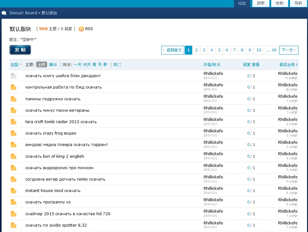This screenshot has width=308, height=232.
Task: Click the 作者/时间 author column header
Action: tap(212, 65)
